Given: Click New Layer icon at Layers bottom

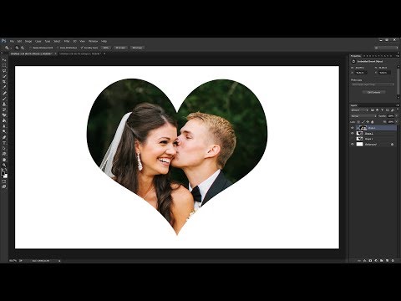Looking at the screenshot, I should (x=388, y=261).
